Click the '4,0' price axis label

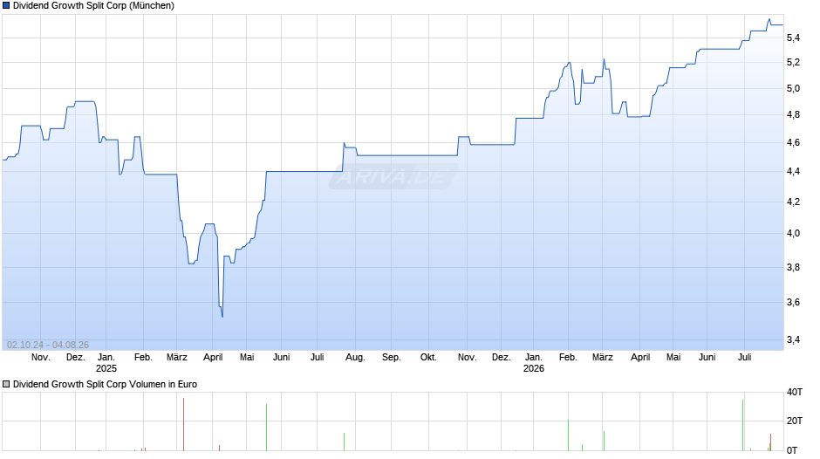(x=793, y=233)
